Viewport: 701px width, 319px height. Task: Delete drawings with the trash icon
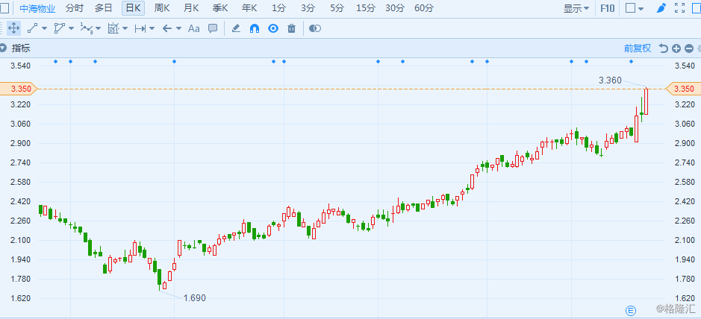pyautogui.click(x=291, y=28)
